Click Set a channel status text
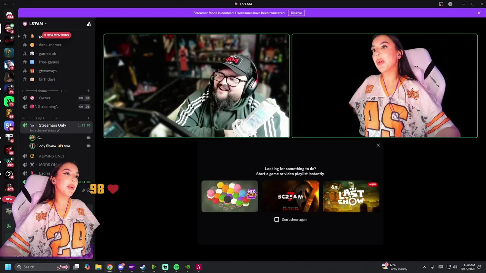The width and height of the screenshot is (486, 273). [x=43, y=130]
